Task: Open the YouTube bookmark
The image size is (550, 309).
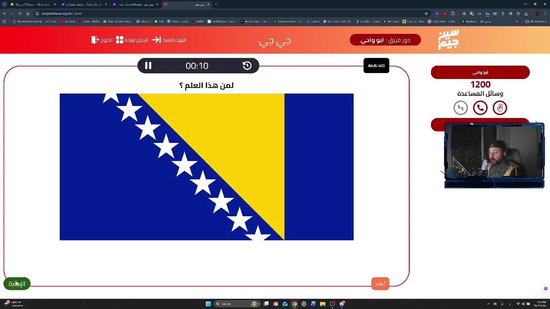Action: click(x=68, y=21)
